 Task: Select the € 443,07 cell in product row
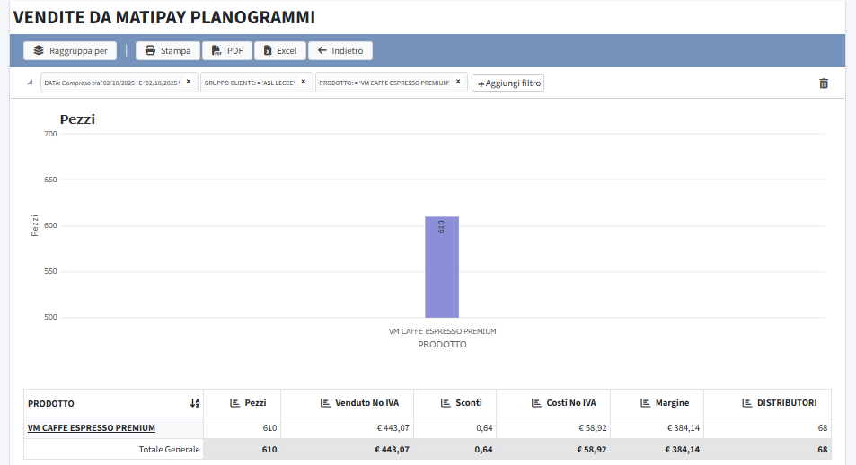[348, 428]
